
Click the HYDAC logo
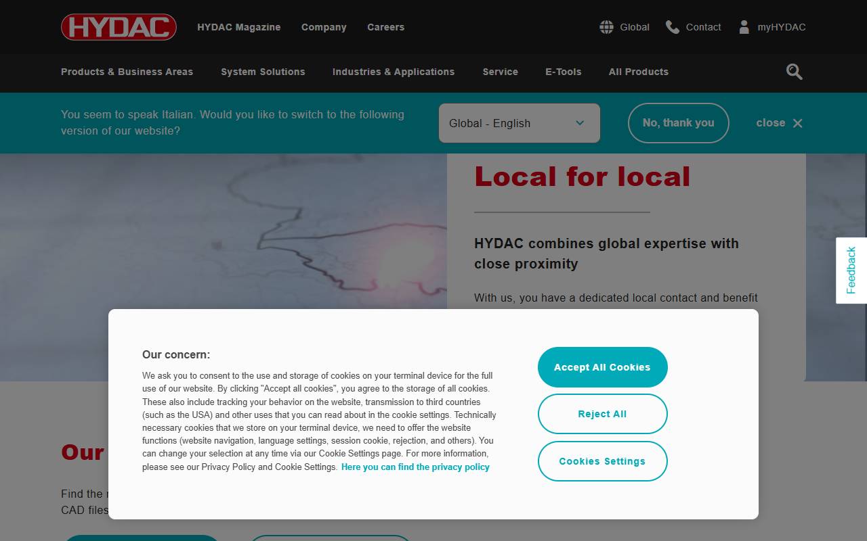tap(119, 27)
